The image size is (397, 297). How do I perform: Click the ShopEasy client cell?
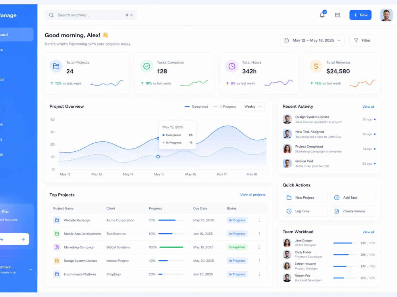click(x=114, y=274)
